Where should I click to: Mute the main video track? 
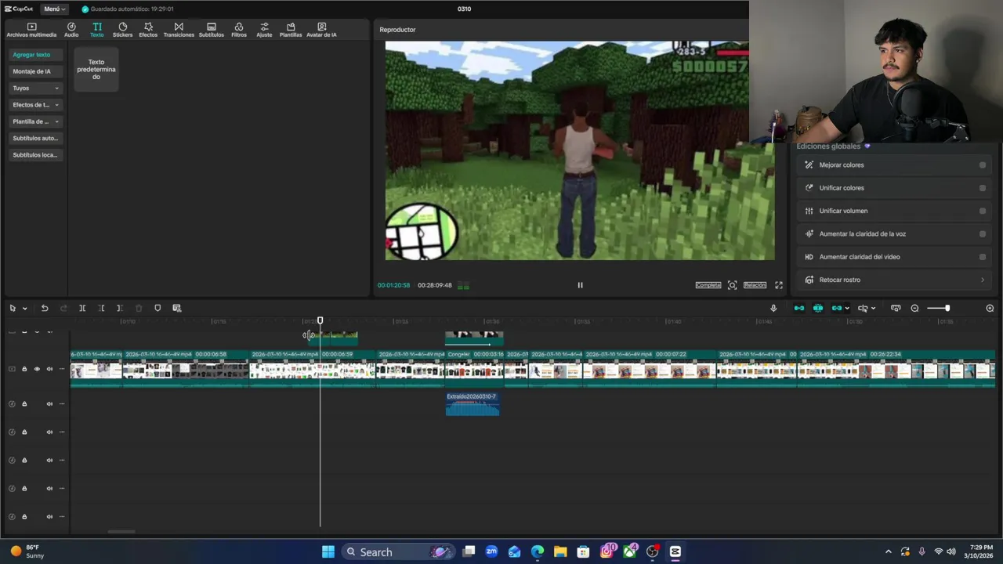pos(49,369)
